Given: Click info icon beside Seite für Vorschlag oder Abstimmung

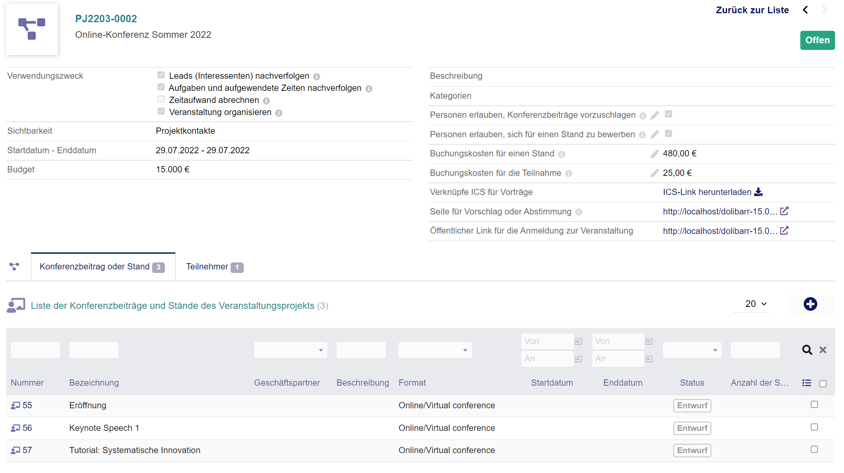Looking at the screenshot, I should pyautogui.click(x=579, y=212).
